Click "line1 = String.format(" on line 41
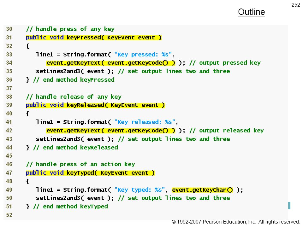Viewport: 303px width, 227px height. point(74,122)
